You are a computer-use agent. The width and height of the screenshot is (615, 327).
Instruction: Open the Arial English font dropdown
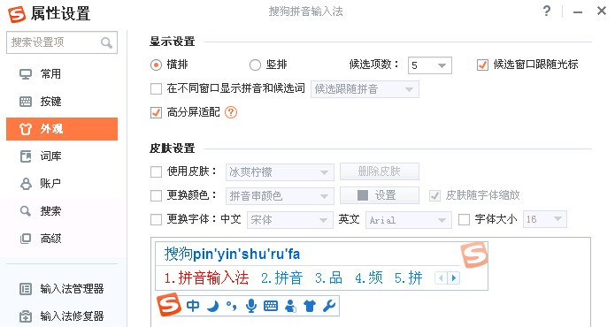(409, 220)
